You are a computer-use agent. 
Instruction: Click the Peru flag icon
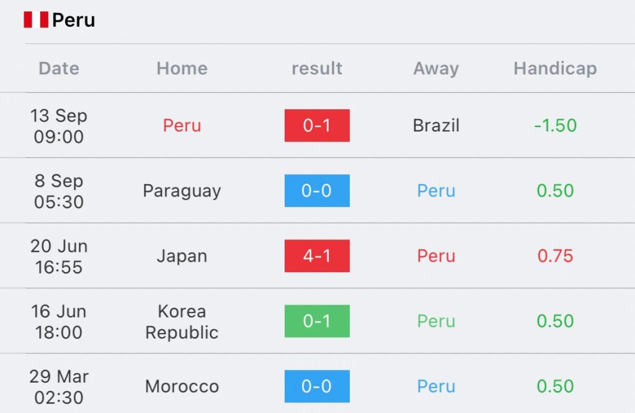36,20
